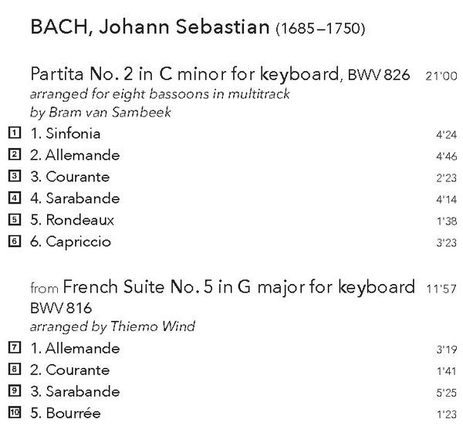
Task: Select track number 6 box icon
Action: coord(15,242)
